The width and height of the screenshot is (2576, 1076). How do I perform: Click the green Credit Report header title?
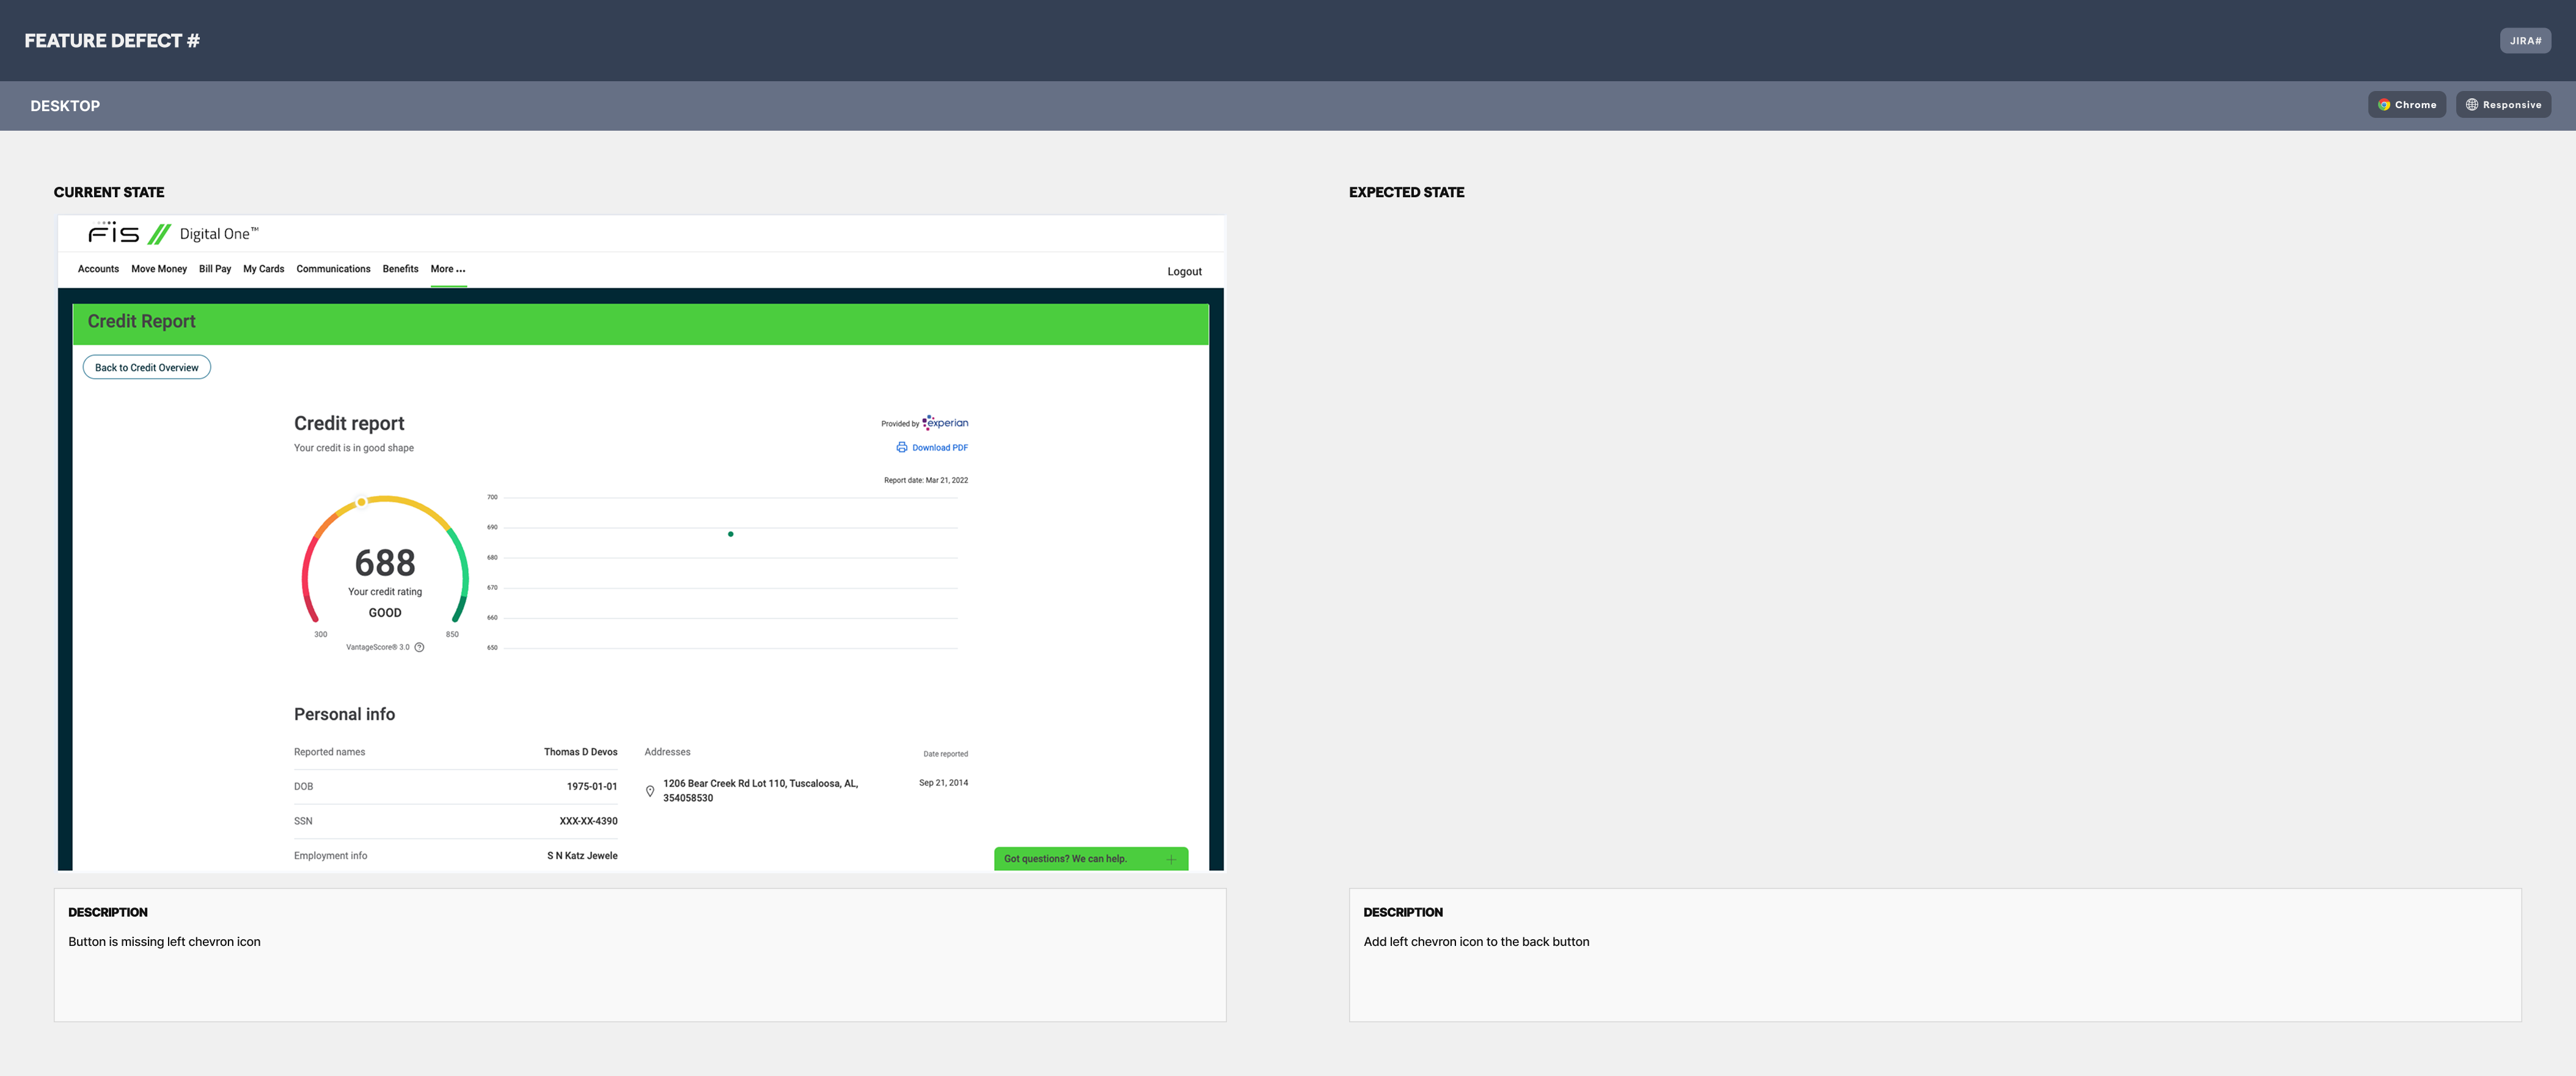pyautogui.click(x=142, y=322)
